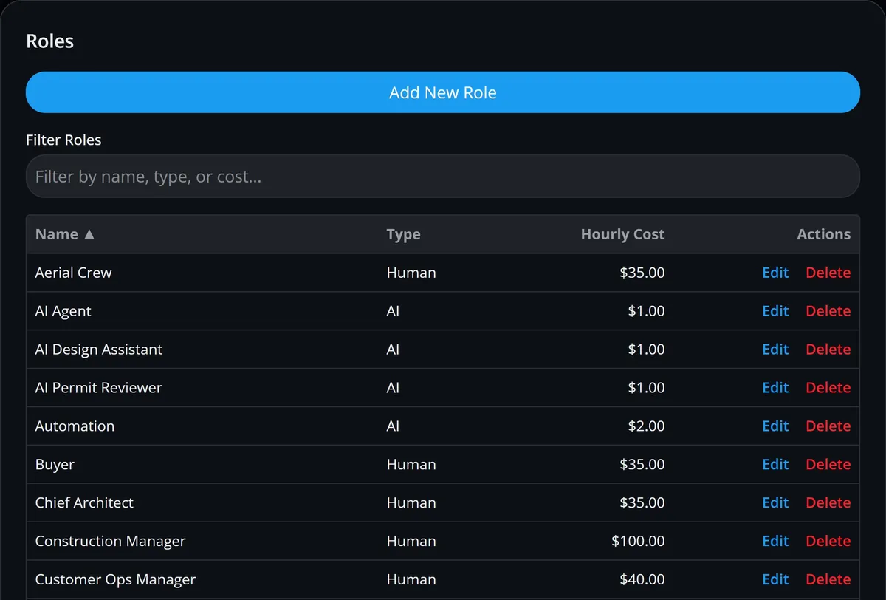Delete the AI Agent role
The image size is (886, 600).
(828, 311)
